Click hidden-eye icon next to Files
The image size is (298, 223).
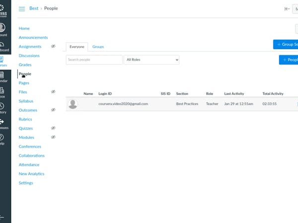(x=53, y=92)
